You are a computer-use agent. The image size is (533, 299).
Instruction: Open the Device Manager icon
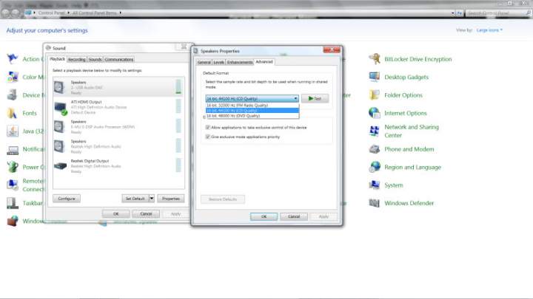[13, 95]
